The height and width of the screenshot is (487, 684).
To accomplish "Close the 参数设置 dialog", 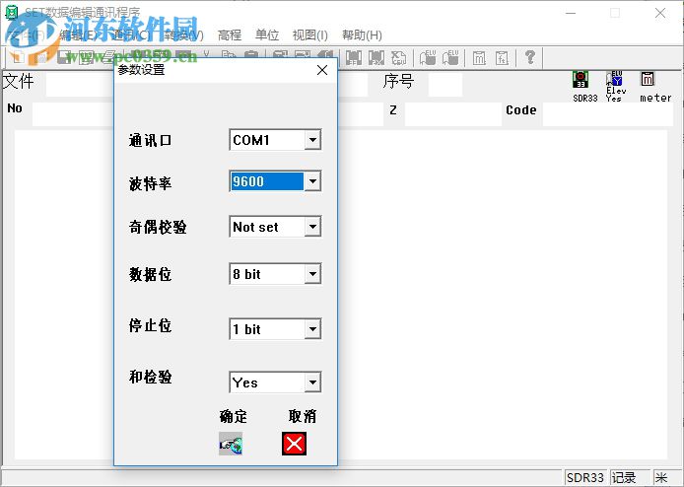I will point(322,70).
